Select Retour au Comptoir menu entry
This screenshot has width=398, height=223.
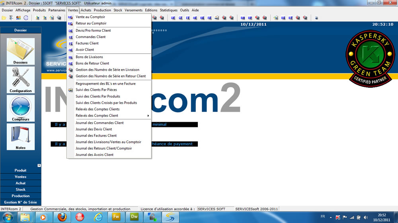[x=109, y=23]
